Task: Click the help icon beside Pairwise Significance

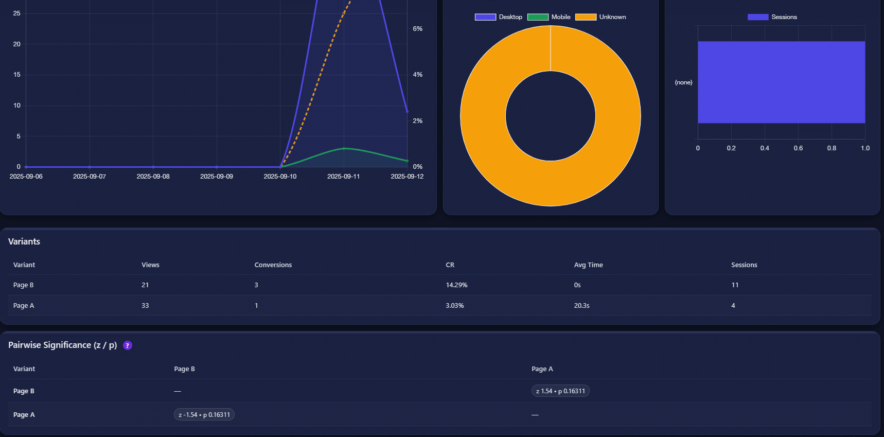Action: coord(128,345)
